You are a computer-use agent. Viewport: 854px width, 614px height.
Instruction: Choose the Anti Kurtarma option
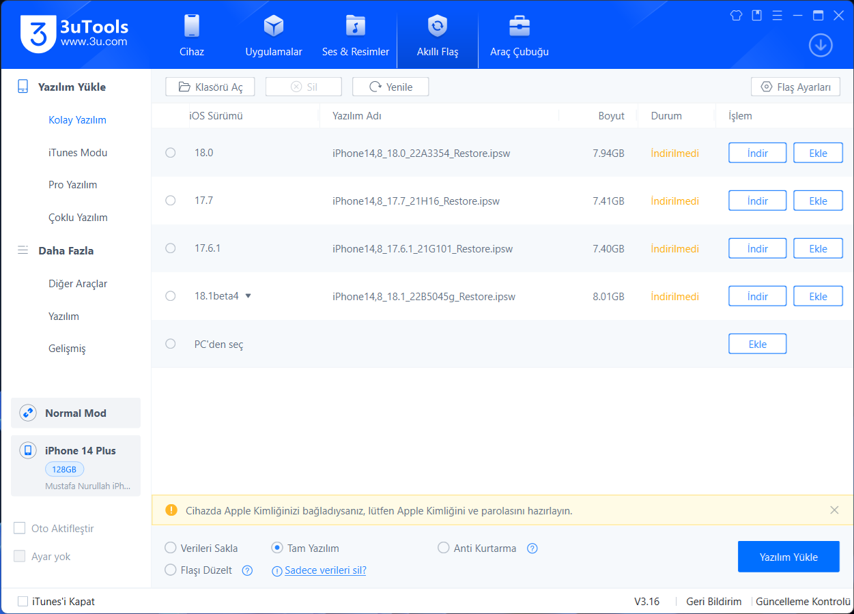[444, 548]
